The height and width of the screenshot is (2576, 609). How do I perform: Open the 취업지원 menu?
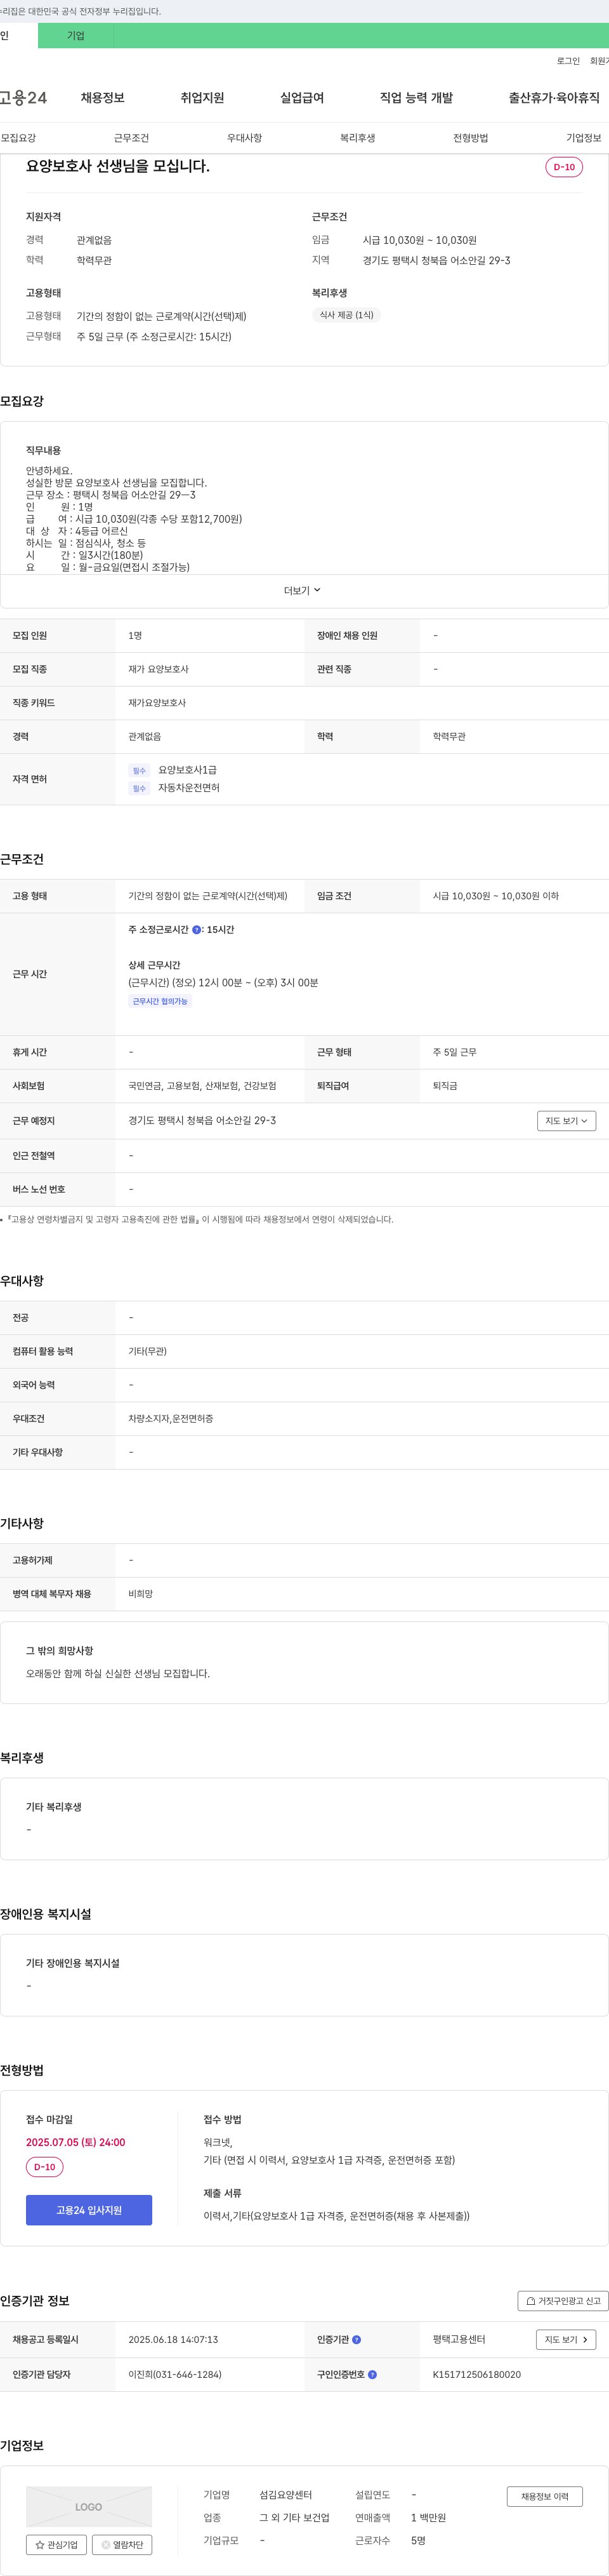tap(202, 98)
